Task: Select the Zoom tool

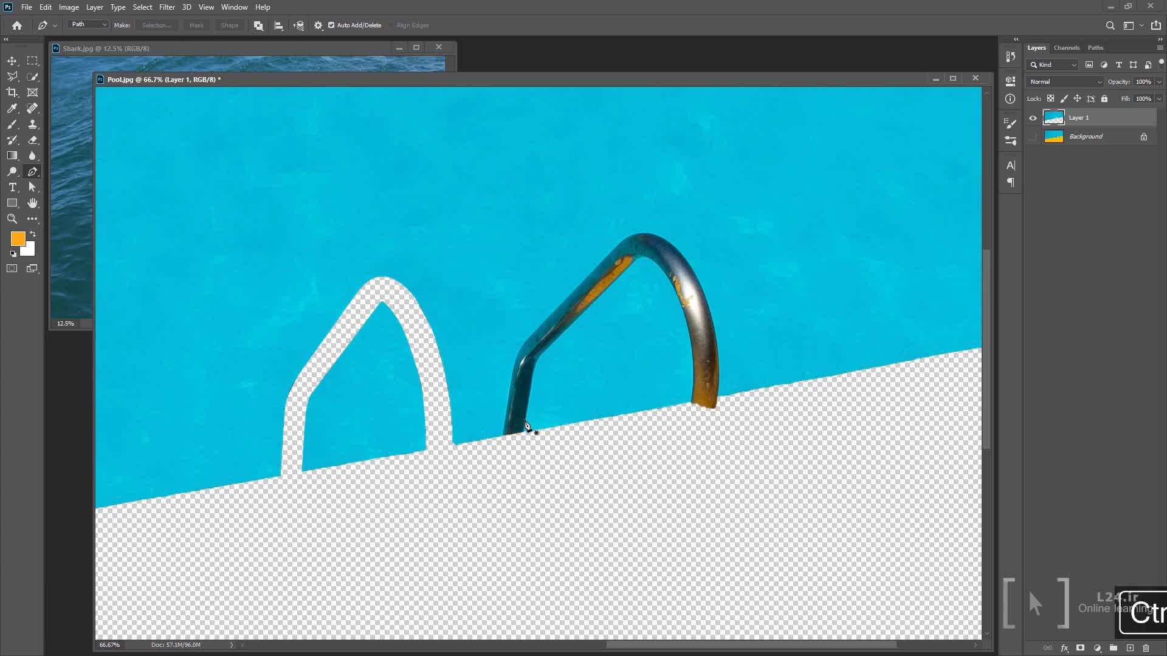Action: pyautogui.click(x=12, y=219)
